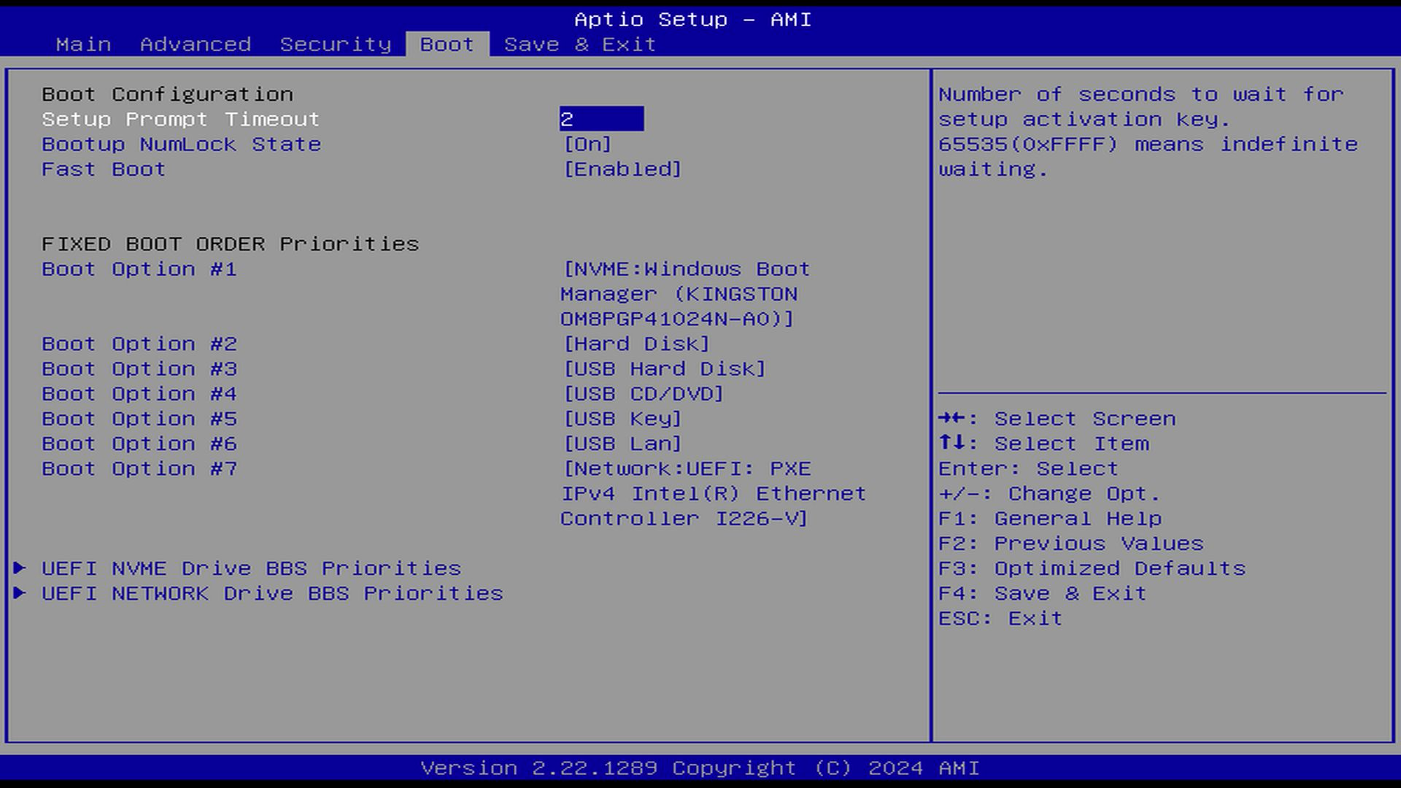Viewport: 1401px width, 788px height.
Task: Open Boot Option #4 USB CD/DVD selection
Action: click(643, 394)
